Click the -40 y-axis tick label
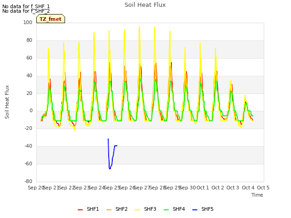This screenshot has height=218, width=291. pos(28,146)
